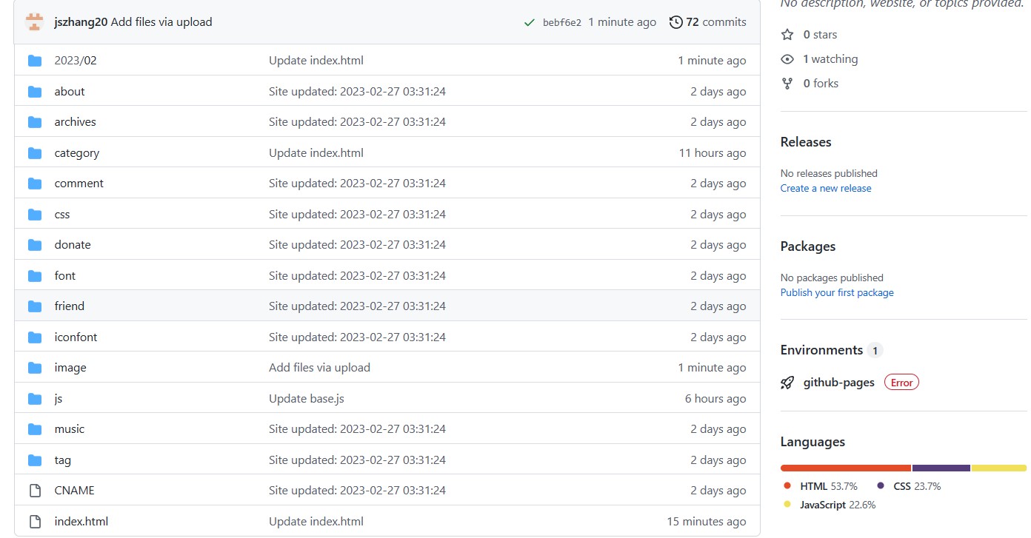Screen dimensions: 1031x538
Task: Click the star icon beside 0 stars
Action: pyautogui.click(x=787, y=35)
